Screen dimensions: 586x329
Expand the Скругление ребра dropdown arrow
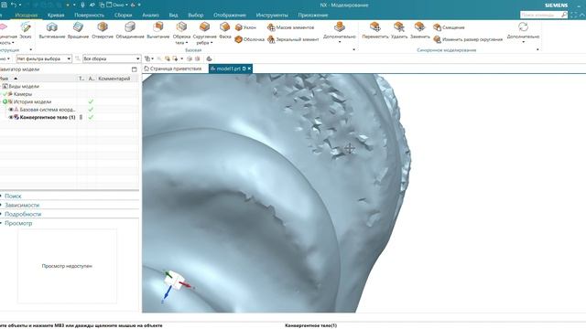pyautogui.click(x=212, y=43)
